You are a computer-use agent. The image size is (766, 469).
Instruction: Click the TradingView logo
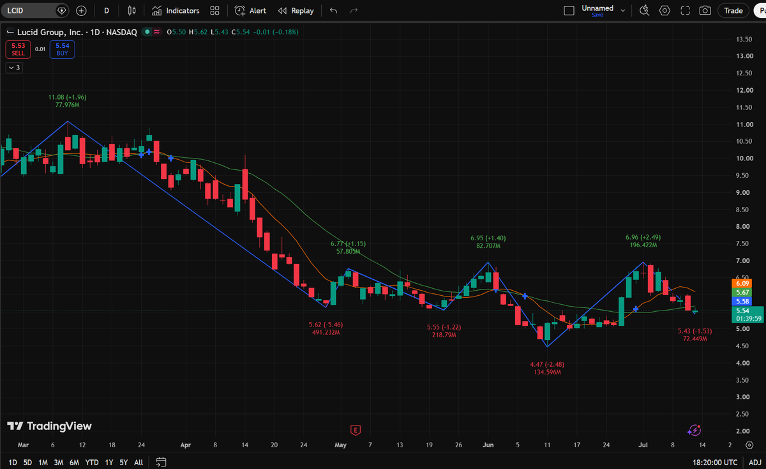point(49,426)
